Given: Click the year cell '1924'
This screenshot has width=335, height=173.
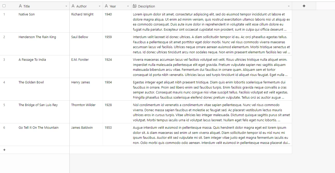Looking at the screenshot, I should tap(117, 67).
